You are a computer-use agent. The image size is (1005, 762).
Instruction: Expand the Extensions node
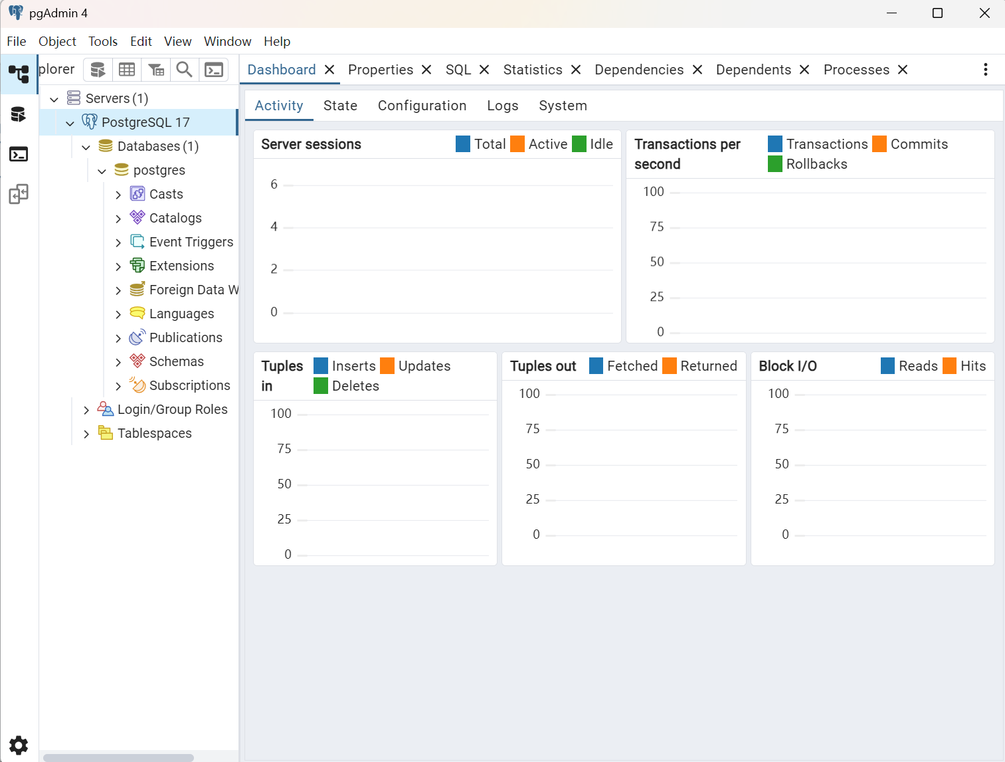(118, 266)
